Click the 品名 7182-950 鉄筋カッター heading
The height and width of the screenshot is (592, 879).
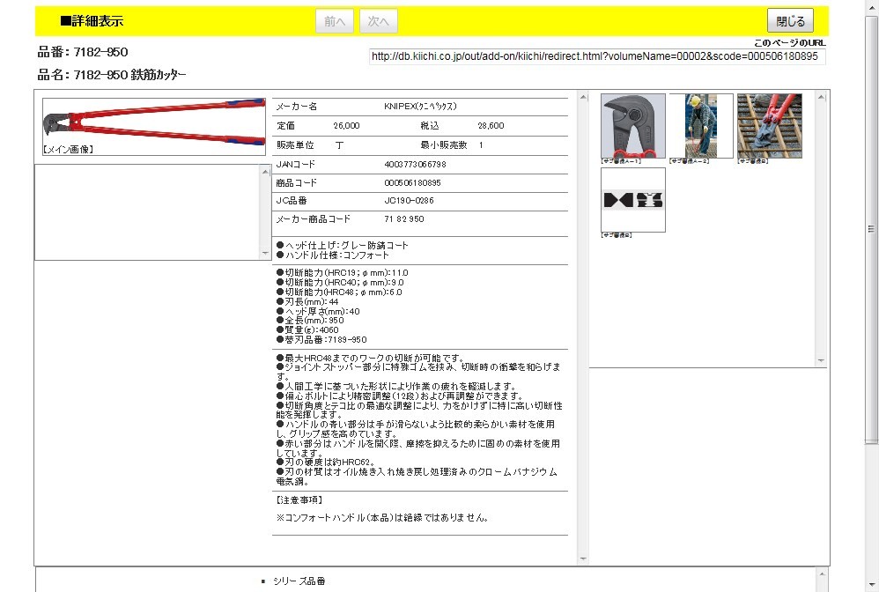click(112, 75)
